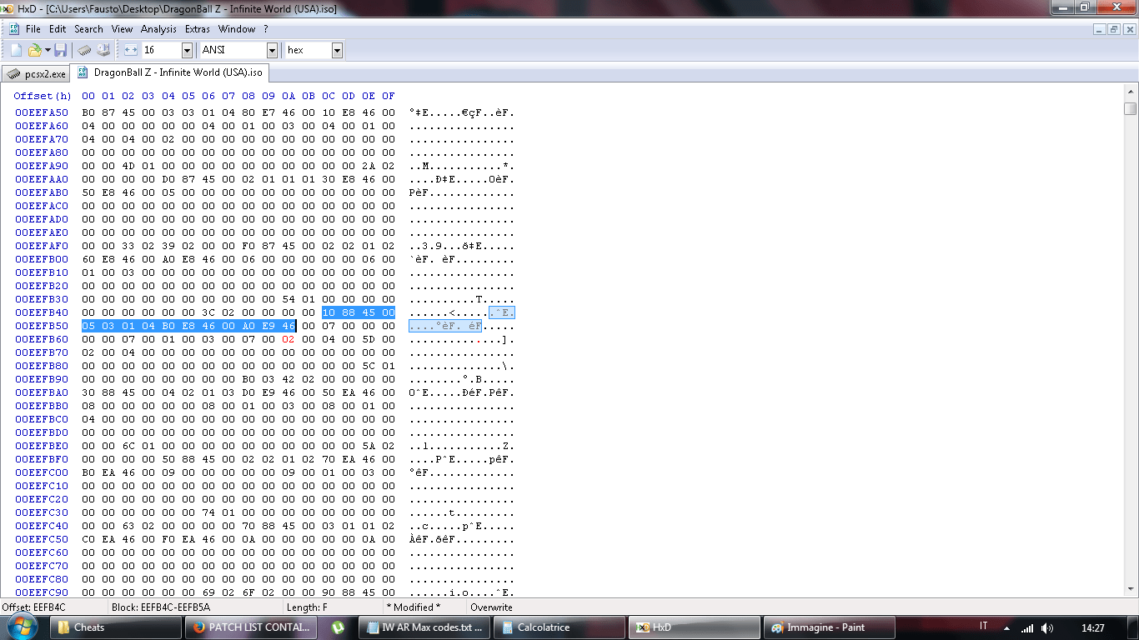
Task: Click the '* Modified *' status indicator
Action: tap(414, 607)
